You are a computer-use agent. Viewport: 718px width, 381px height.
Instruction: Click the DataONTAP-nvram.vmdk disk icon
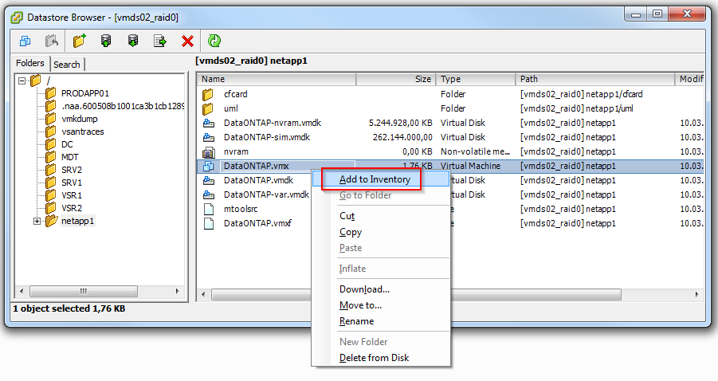[209, 123]
